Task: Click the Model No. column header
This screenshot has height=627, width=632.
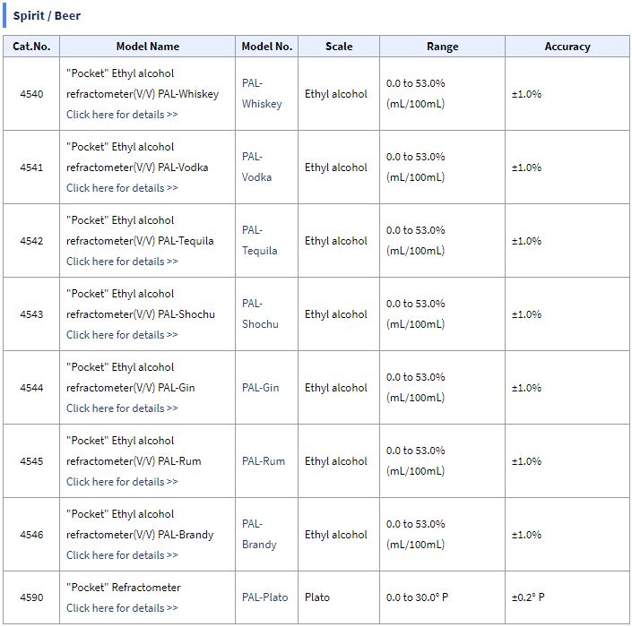Action: [x=267, y=47]
